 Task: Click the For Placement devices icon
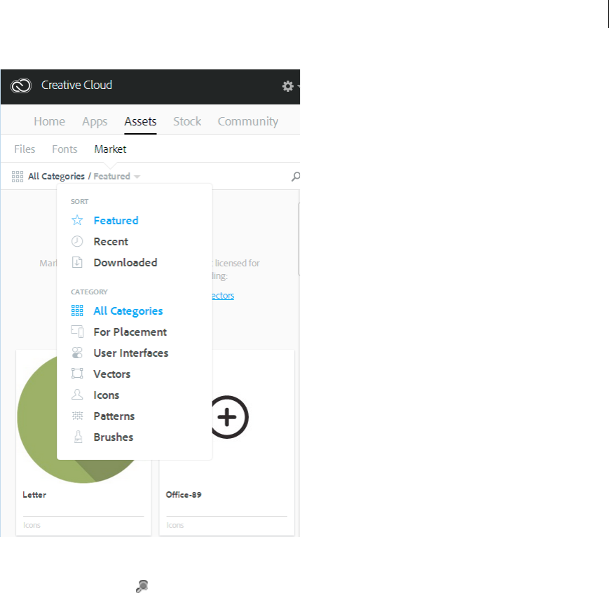click(77, 332)
